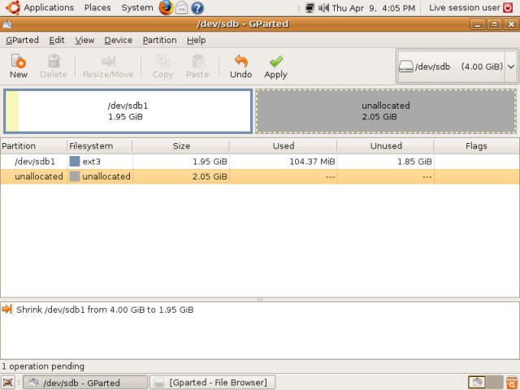Switch to the first workspace in the switcher
520x390 pixels.
(x=477, y=382)
